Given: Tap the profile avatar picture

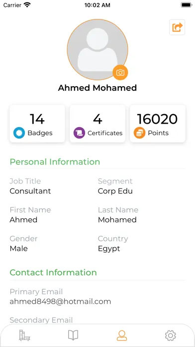Looking at the screenshot, I should 97,49.
